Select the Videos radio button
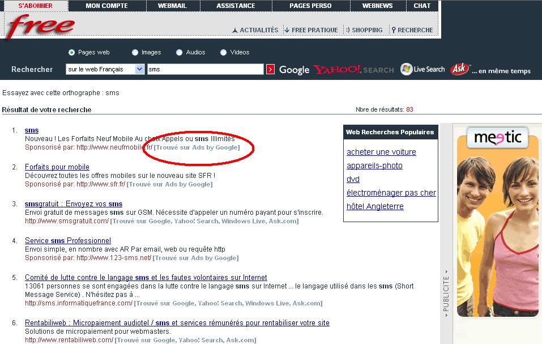Viewport: 542px width, 344px height. 223,53
